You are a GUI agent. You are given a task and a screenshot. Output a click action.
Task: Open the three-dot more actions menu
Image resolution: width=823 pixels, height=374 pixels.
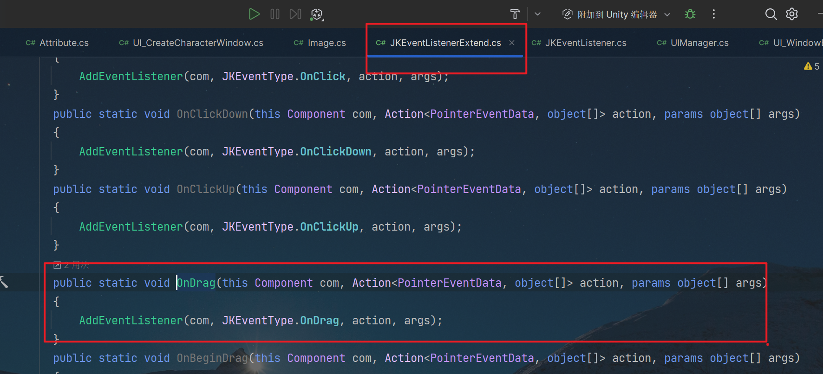(714, 14)
